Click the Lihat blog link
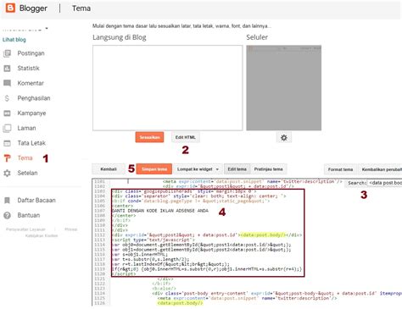 pos(14,40)
